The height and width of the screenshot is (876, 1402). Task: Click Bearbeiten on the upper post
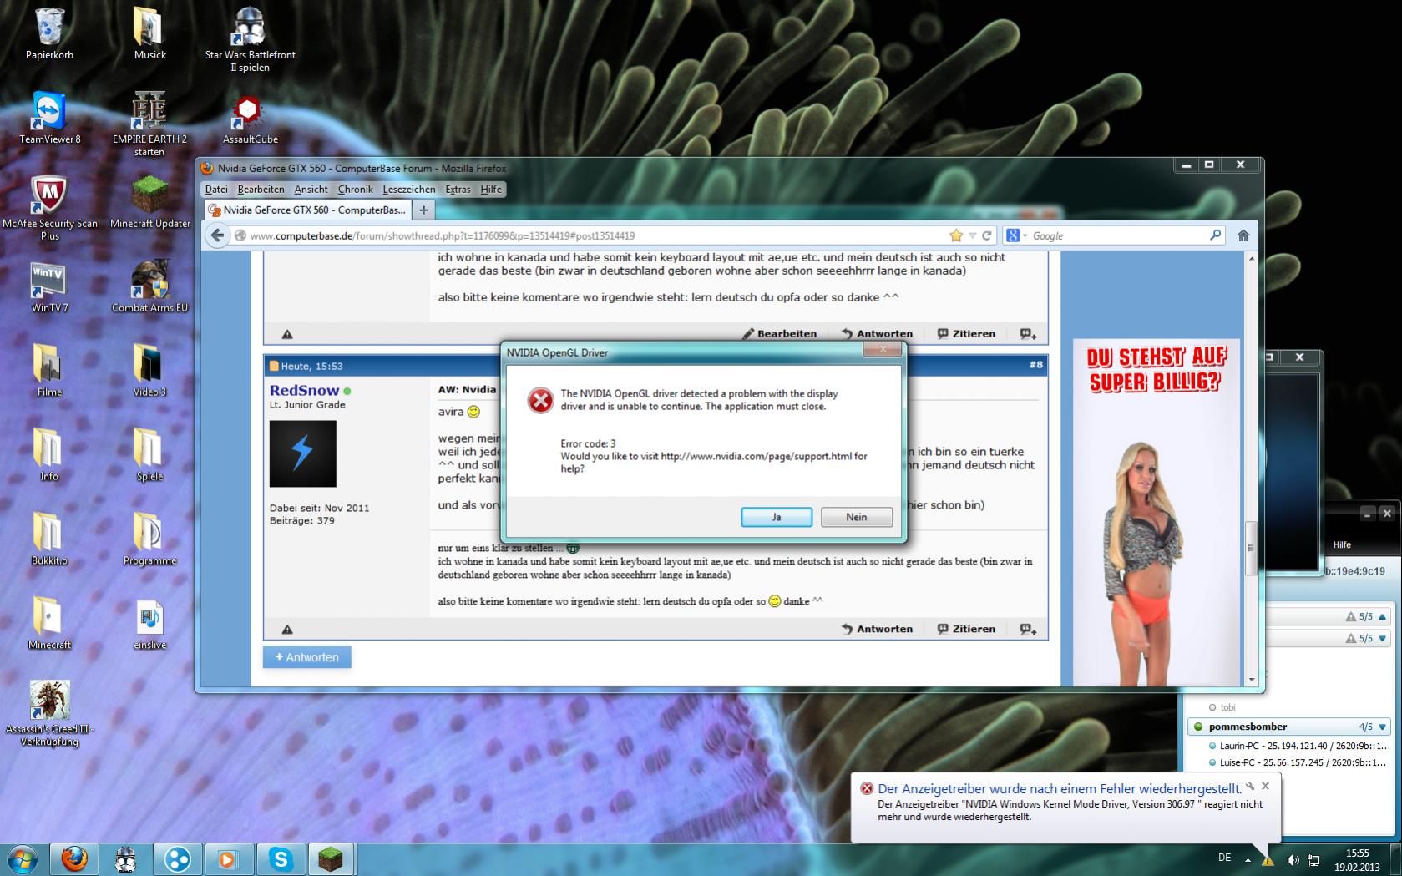[780, 333]
